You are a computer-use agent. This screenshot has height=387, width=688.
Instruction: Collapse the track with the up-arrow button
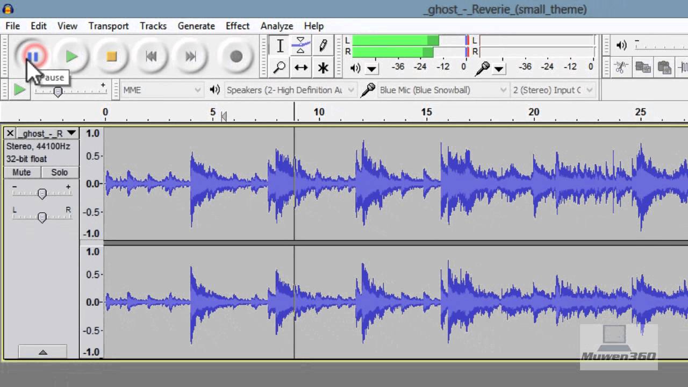point(42,352)
